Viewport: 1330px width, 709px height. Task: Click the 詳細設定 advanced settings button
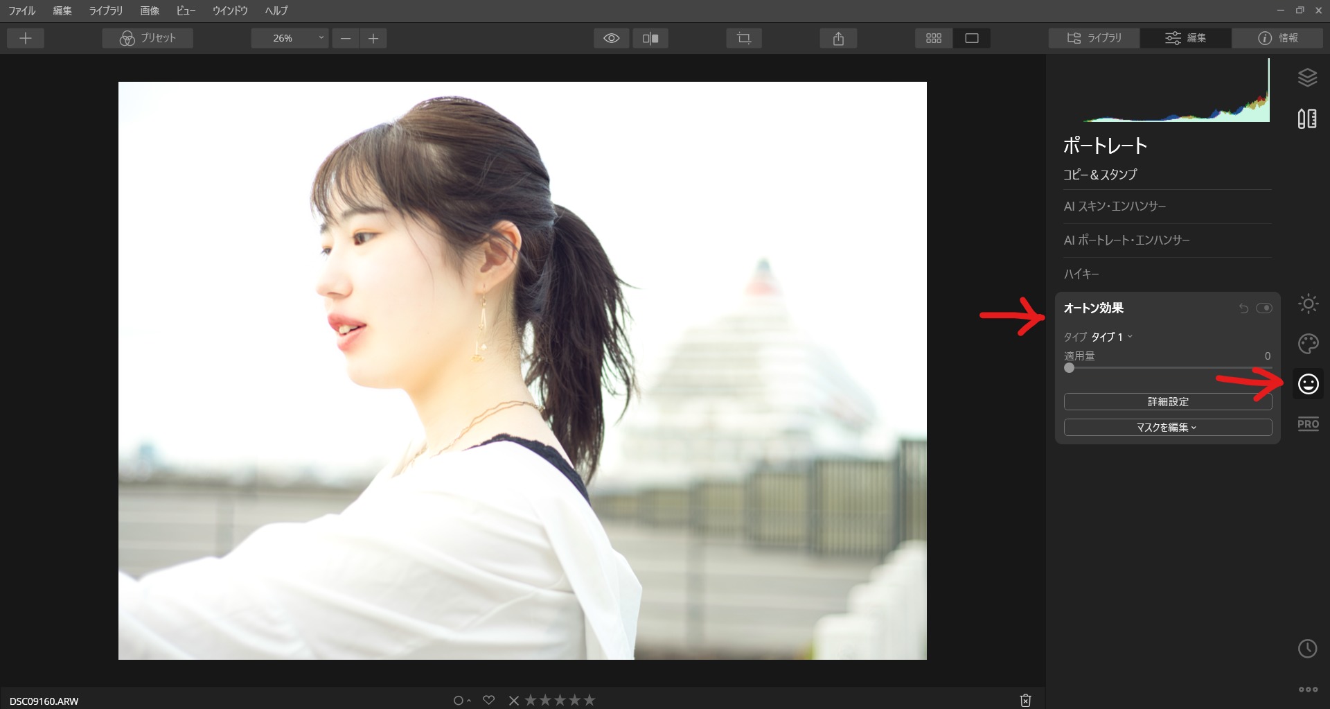point(1168,402)
